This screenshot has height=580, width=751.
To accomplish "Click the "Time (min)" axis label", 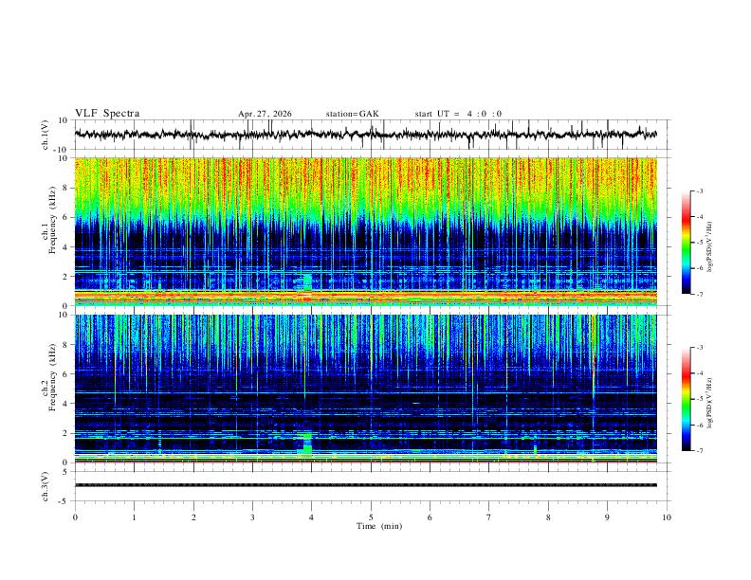I will click(379, 526).
